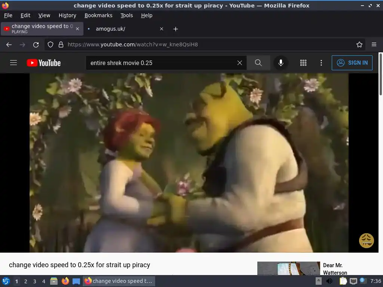Open Dear Mr. Watterson video title
This screenshot has width=383, height=287.
[335, 269]
